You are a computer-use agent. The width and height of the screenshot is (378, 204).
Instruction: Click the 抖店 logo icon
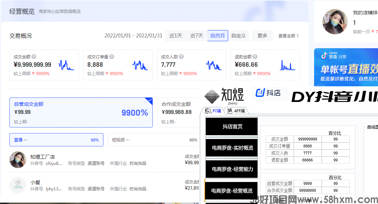tap(260, 93)
